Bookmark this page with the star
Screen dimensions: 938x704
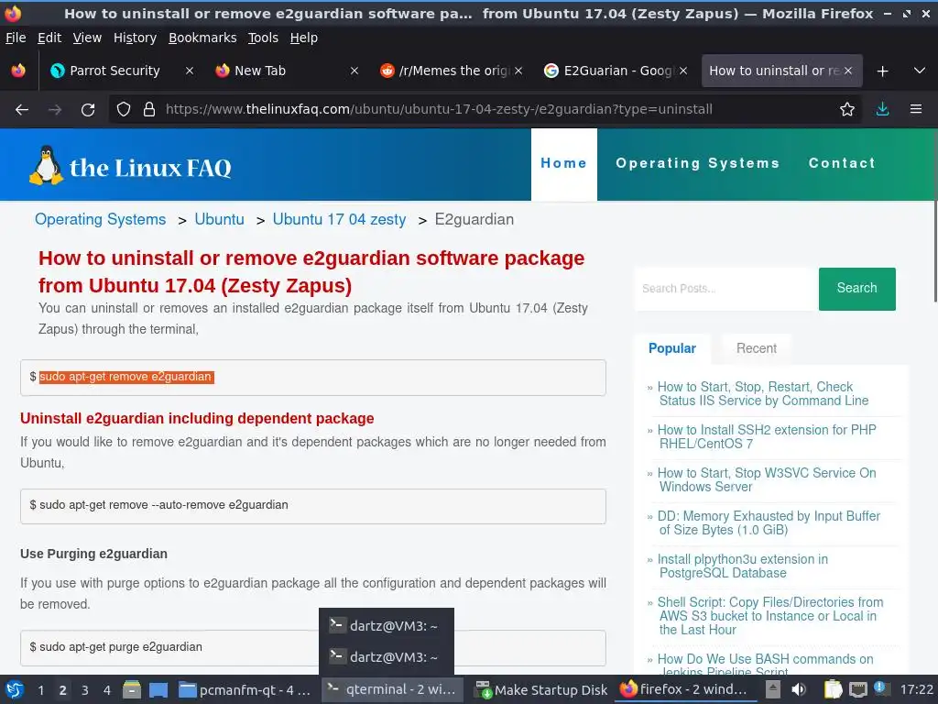(x=847, y=110)
